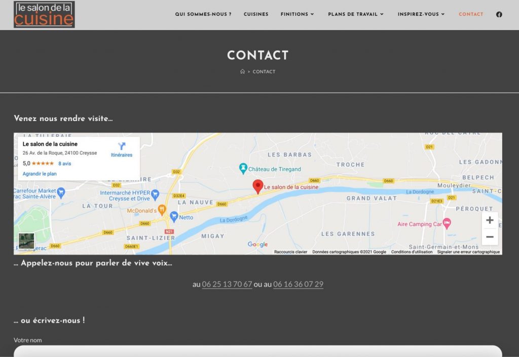Zoom in on the map
The width and height of the screenshot is (519, 357).
[x=490, y=220]
